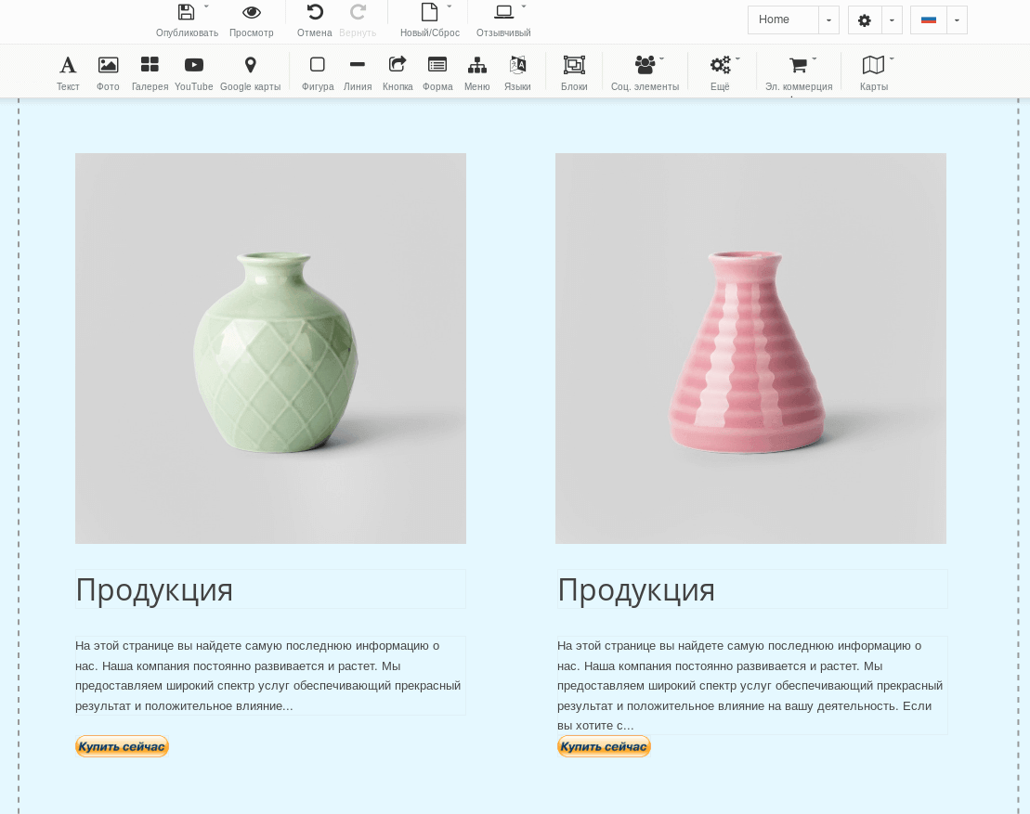The image size is (1030, 814).
Task: Select the right product description text
Action: [752, 685]
